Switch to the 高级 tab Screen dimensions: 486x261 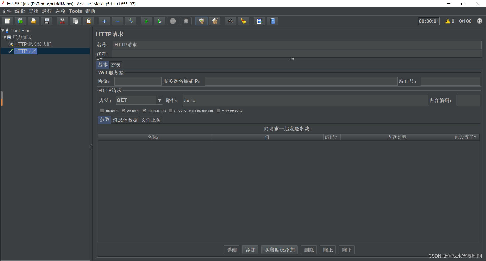[116, 65]
